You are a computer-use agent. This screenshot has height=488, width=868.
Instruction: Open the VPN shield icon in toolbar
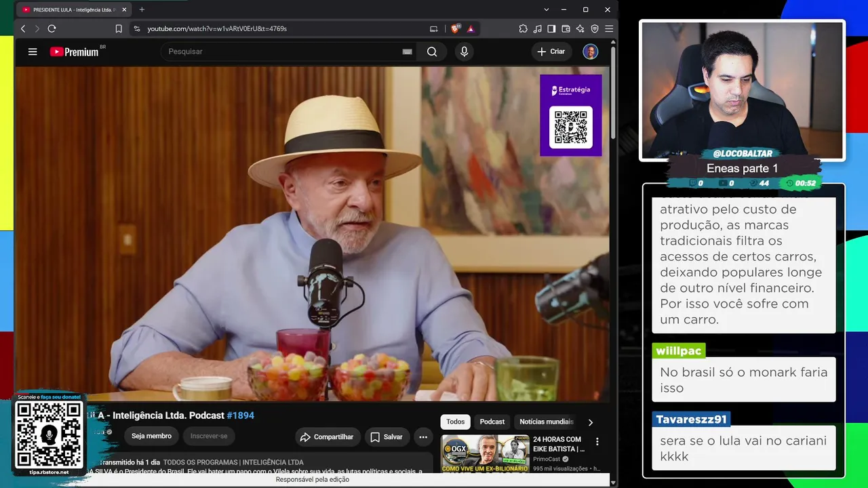click(595, 28)
